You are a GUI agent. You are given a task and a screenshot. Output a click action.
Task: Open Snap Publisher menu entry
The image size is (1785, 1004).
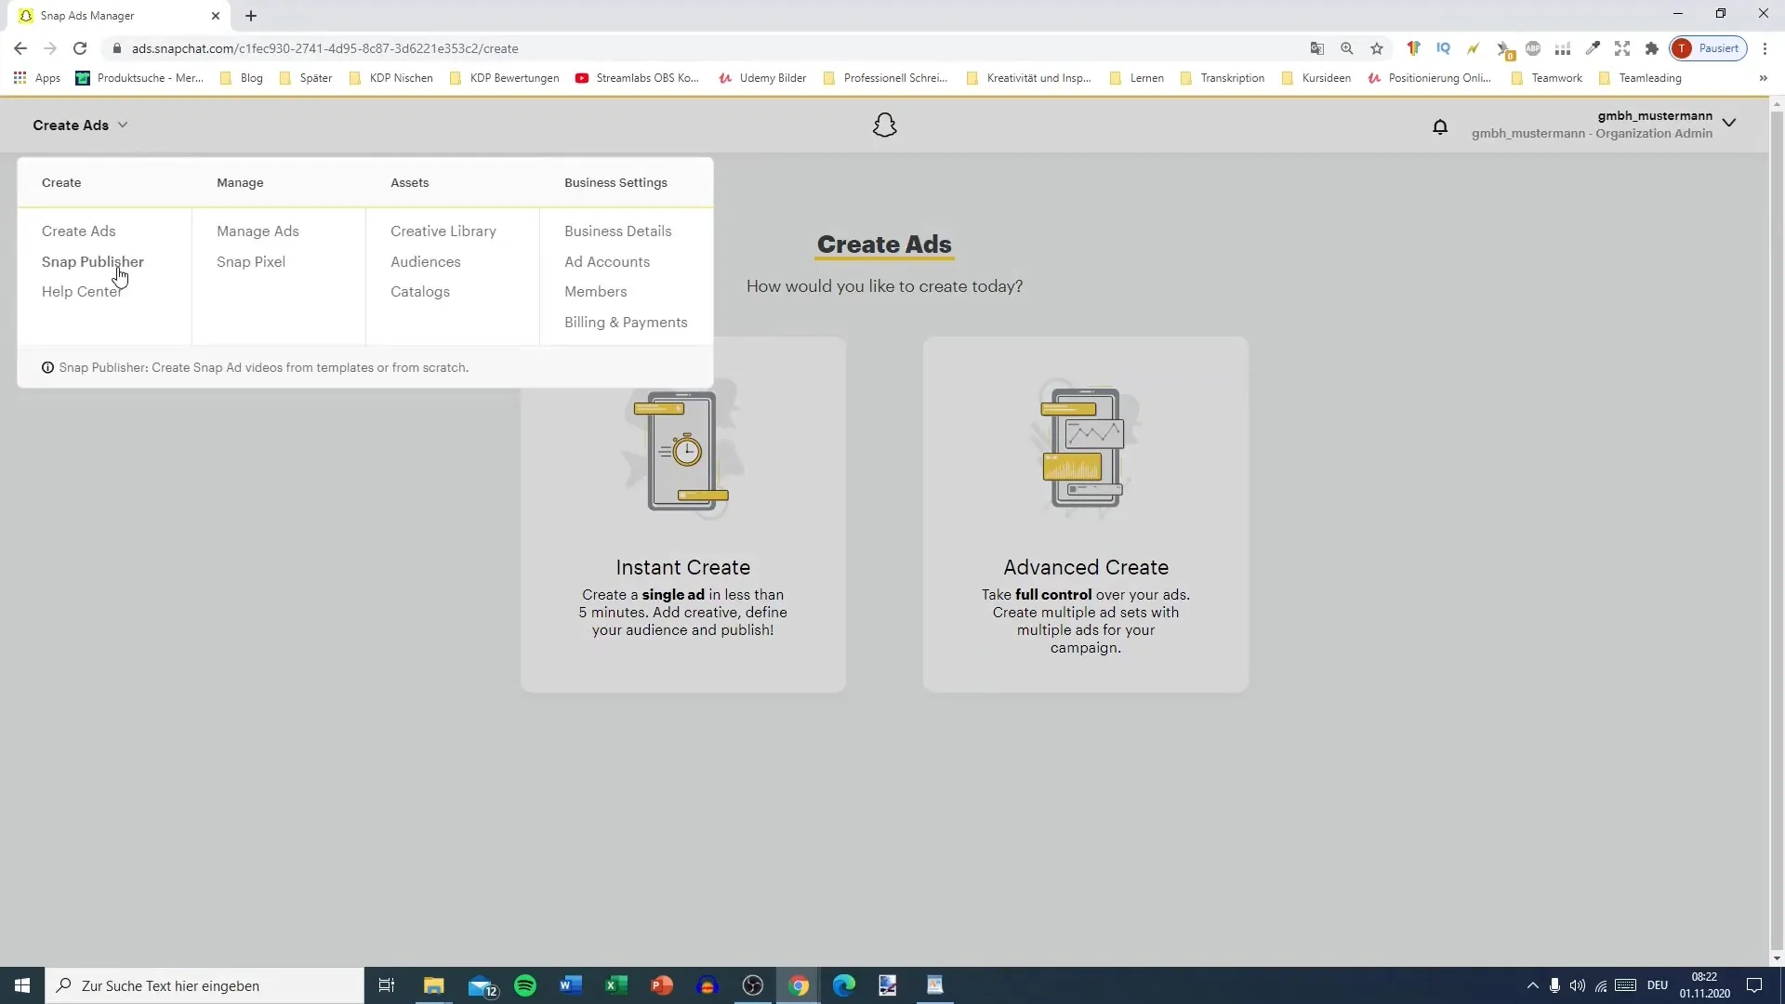[x=93, y=261]
